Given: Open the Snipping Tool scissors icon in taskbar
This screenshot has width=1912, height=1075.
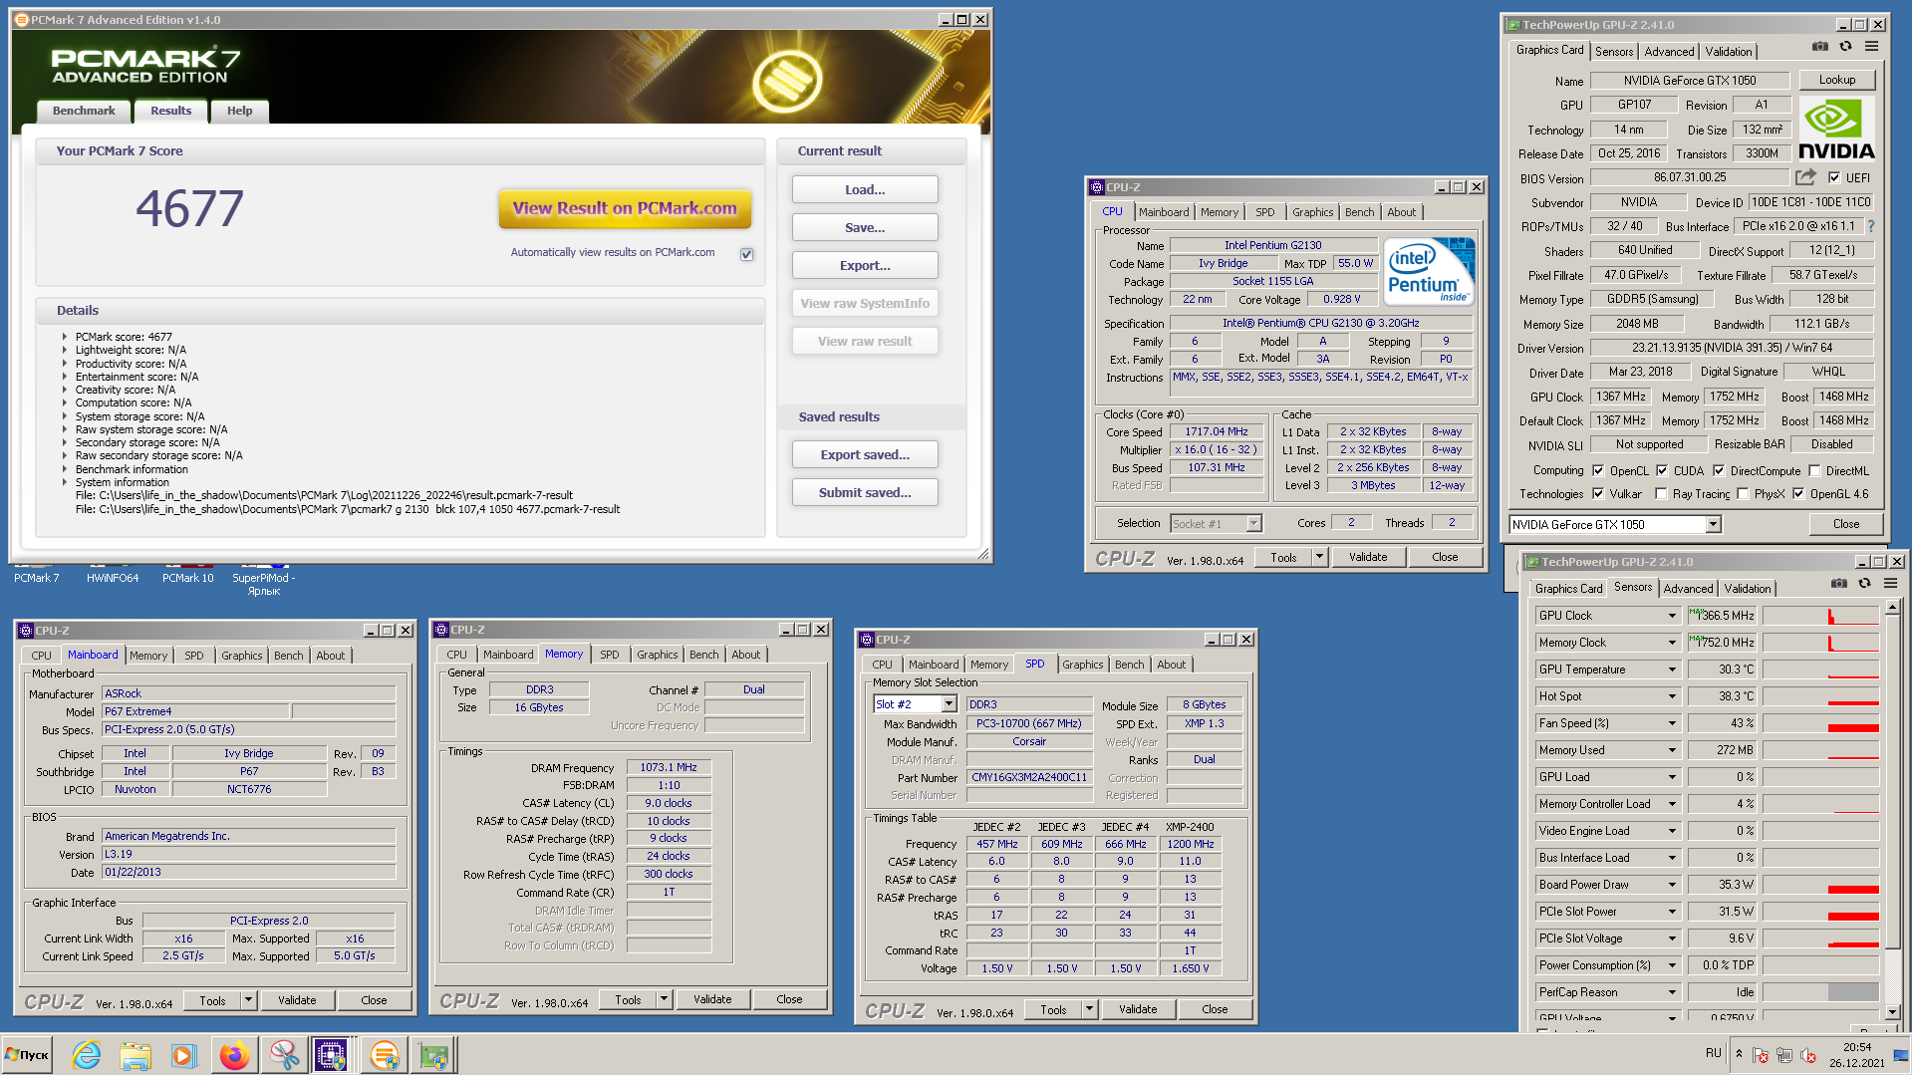Looking at the screenshot, I should pyautogui.click(x=284, y=1055).
